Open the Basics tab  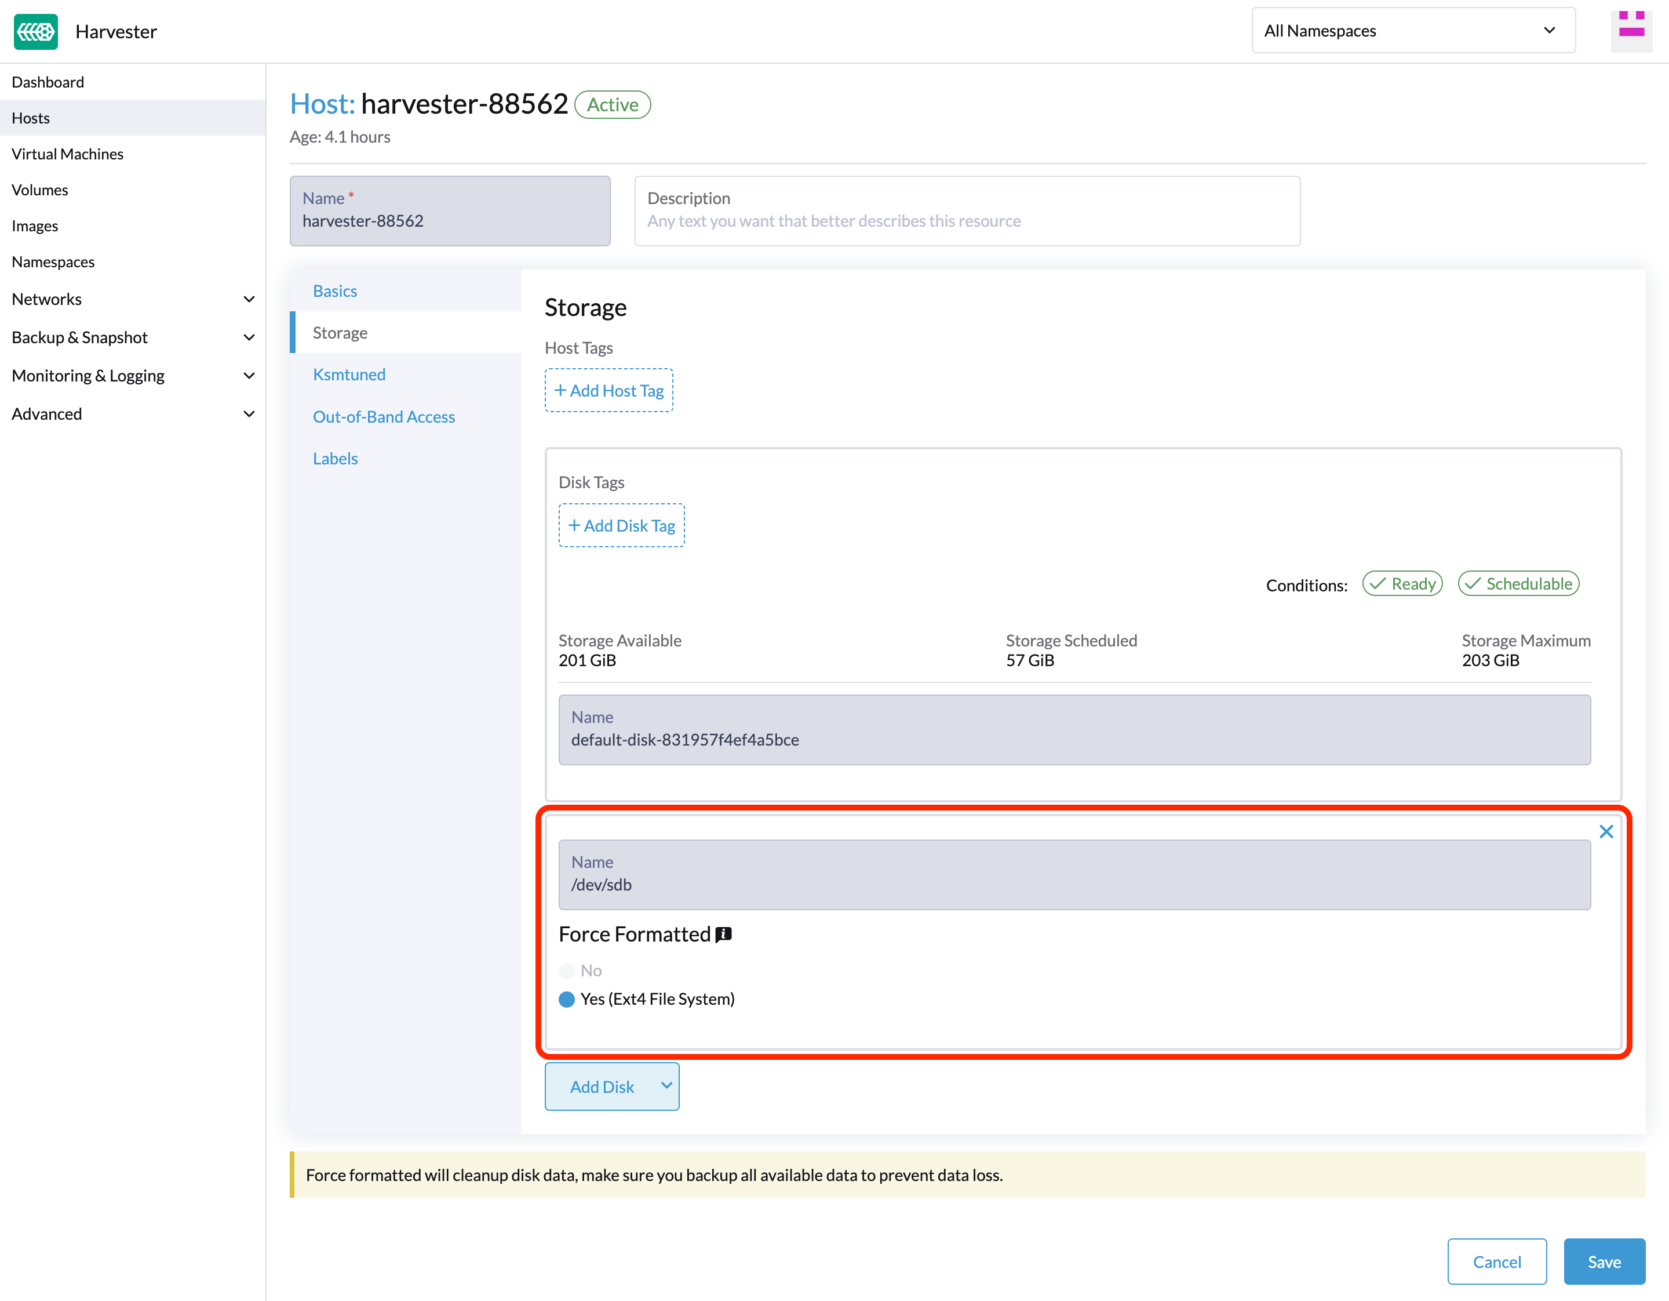coord(333,290)
